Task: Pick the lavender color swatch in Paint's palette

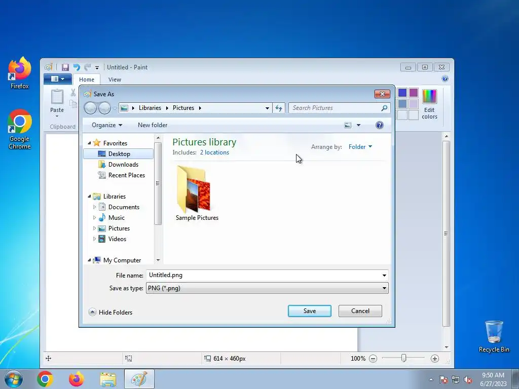Action: tap(414, 103)
